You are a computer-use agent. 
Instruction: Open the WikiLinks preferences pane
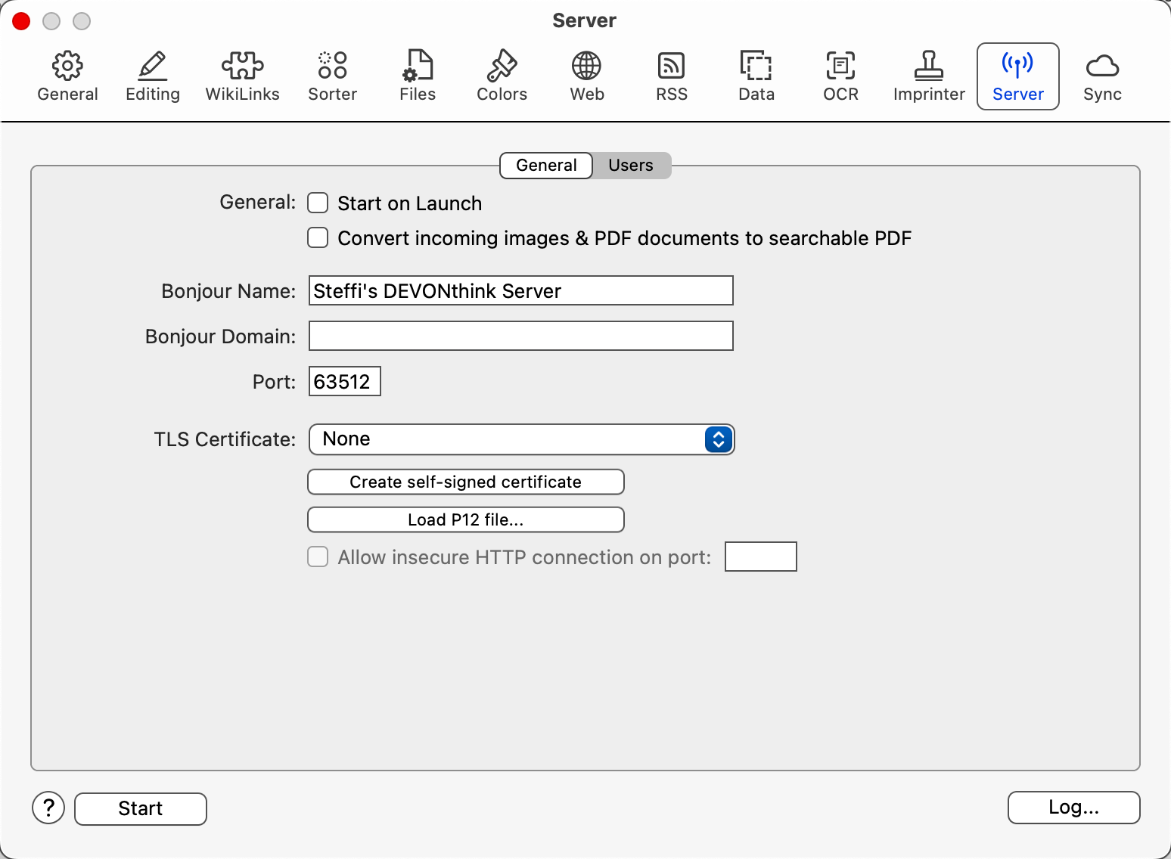(x=242, y=76)
